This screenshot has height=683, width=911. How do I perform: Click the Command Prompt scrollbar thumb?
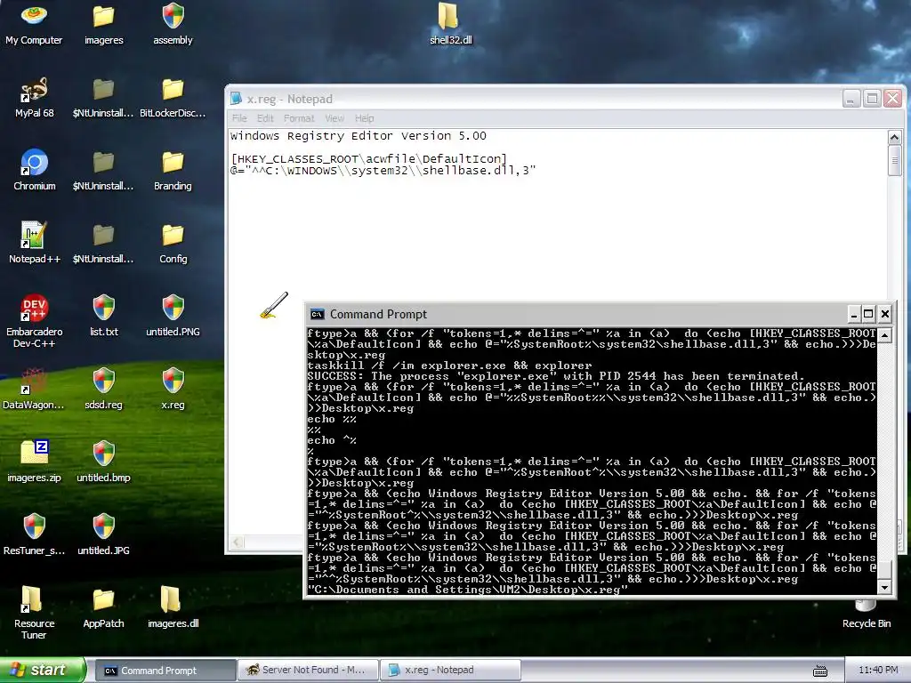click(884, 570)
